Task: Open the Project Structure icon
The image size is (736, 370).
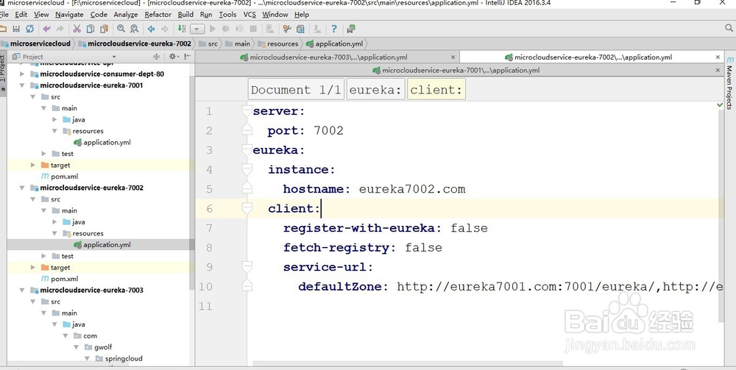Action: point(300,29)
